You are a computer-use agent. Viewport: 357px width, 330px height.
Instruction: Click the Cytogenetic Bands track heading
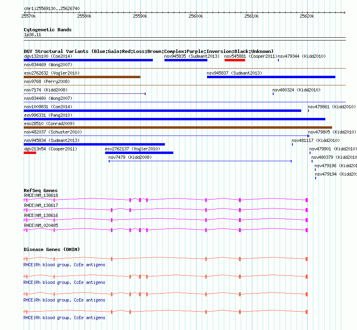tap(48, 30)
